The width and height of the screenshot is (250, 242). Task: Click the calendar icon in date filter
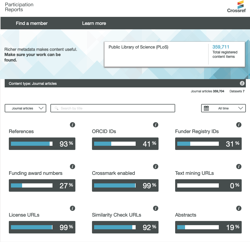click(x=206, y=108)
